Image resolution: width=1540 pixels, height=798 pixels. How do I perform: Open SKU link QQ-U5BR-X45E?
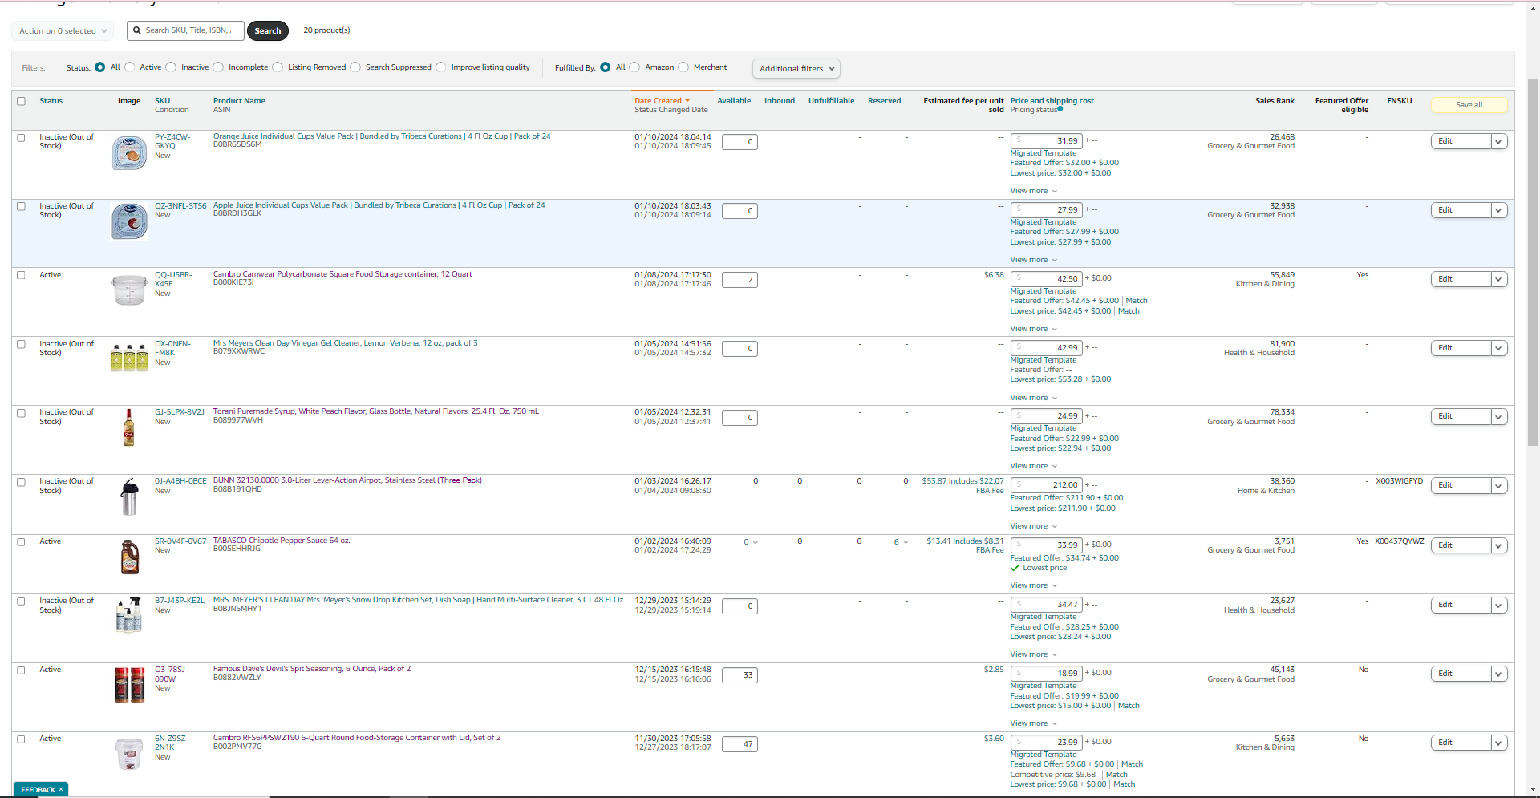173,279
